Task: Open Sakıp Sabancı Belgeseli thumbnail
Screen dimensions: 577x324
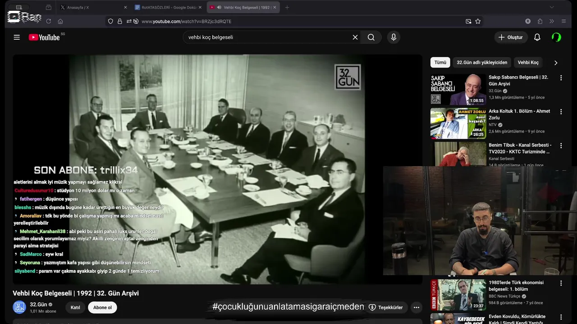Action: [x=458, y=90]
